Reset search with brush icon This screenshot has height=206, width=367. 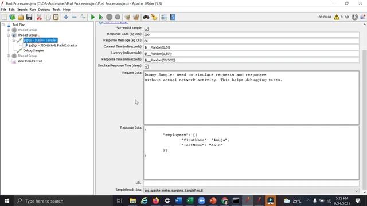pos(154,17)
